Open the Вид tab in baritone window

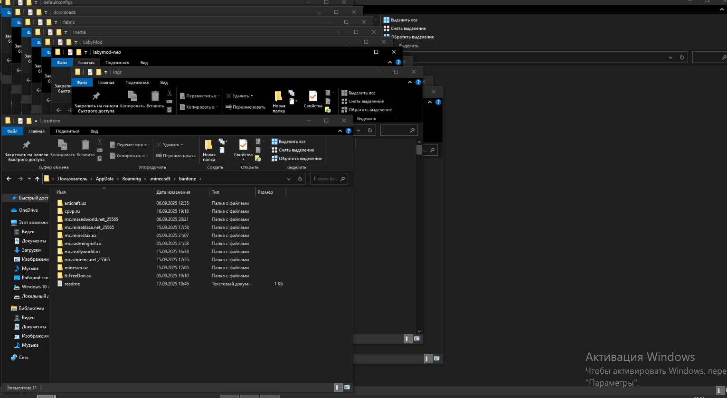coord(94,131)
